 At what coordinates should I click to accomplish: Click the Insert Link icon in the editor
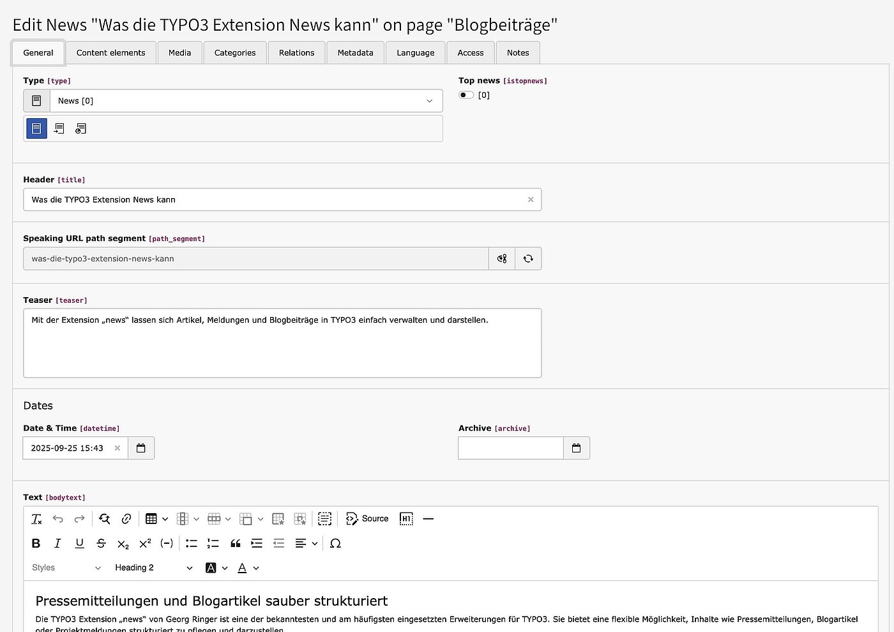point(126,518)
